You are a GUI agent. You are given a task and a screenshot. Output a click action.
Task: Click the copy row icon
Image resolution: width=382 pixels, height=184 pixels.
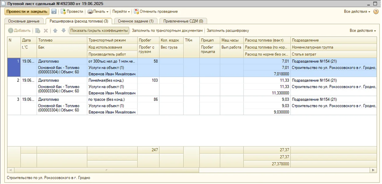coord(38,31)
